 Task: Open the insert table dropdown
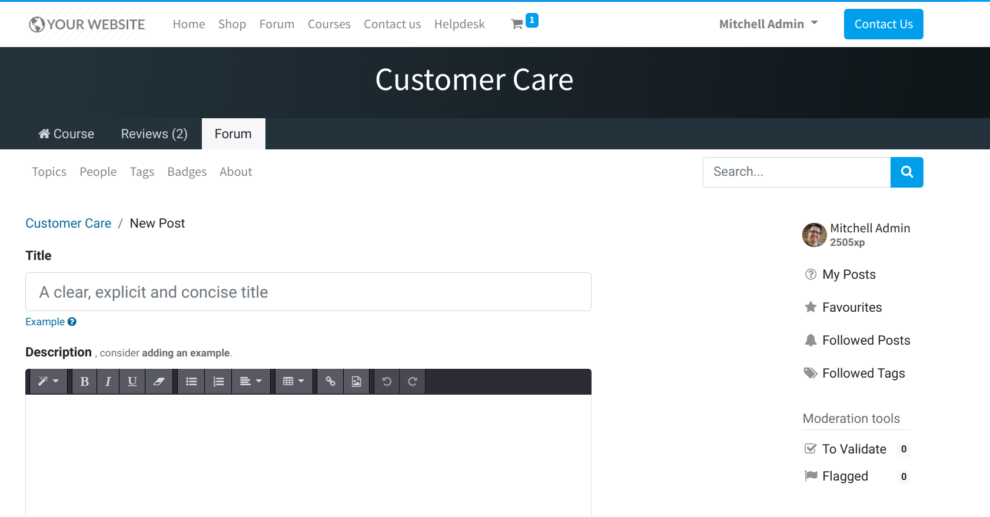[294, 382]
